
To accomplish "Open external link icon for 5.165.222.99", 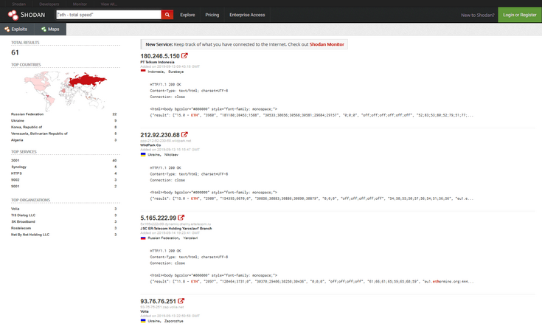I will click(181, 218).
